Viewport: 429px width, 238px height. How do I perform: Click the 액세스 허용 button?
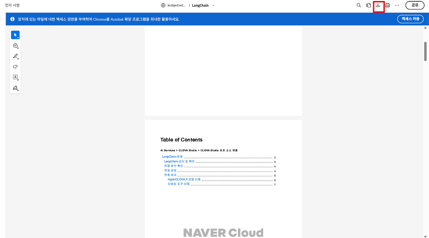point(411,19)
